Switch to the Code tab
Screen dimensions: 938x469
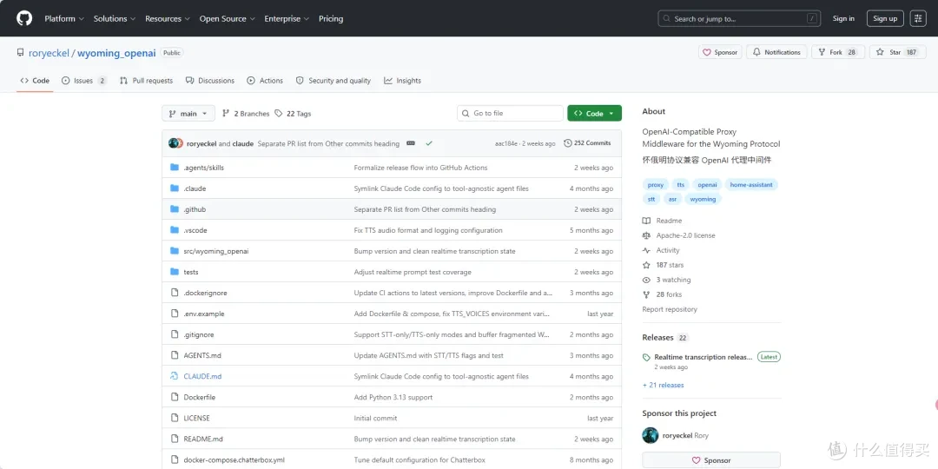pos(35,81)
